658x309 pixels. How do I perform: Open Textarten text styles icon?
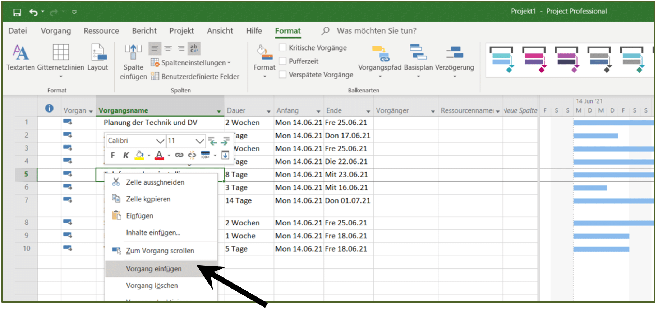click(x=20, y=53)
